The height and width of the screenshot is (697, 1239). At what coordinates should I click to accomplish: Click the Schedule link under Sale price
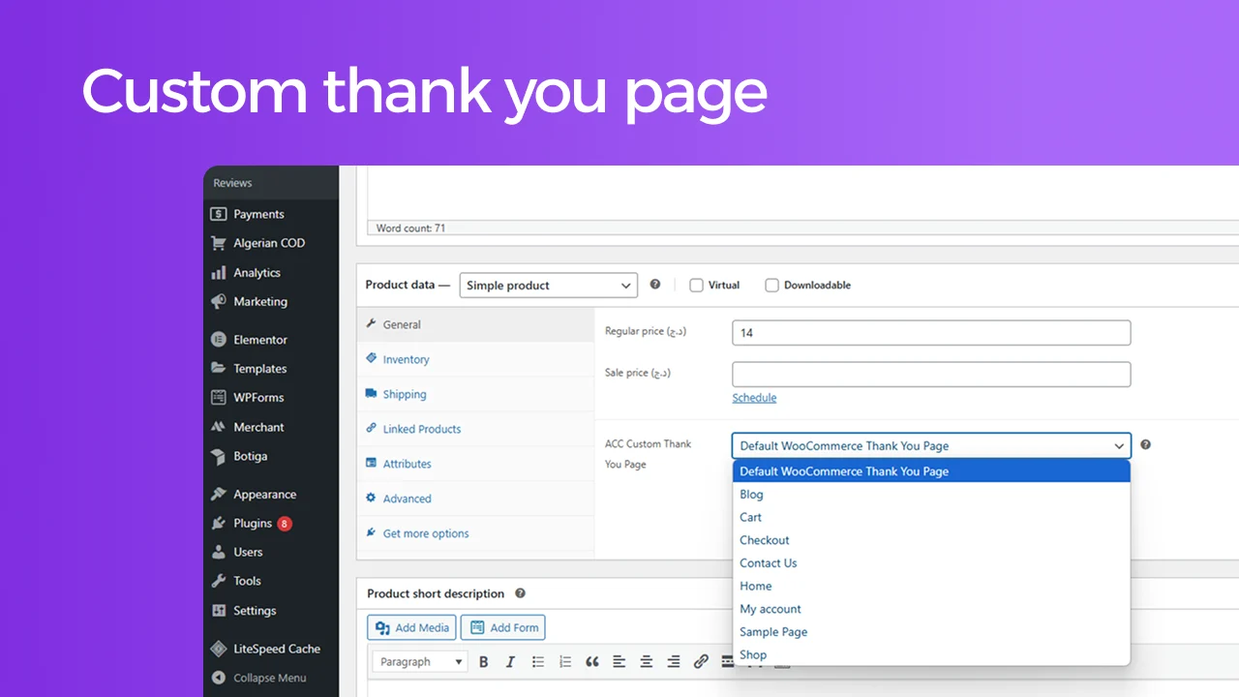tap(754, 398)
